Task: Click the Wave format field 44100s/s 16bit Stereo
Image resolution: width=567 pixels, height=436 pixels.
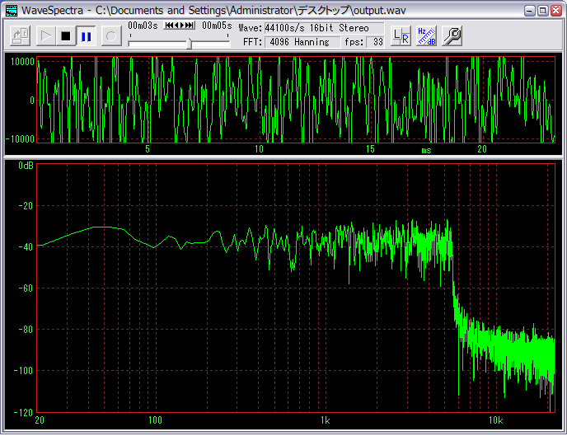Action: [324, 28]
